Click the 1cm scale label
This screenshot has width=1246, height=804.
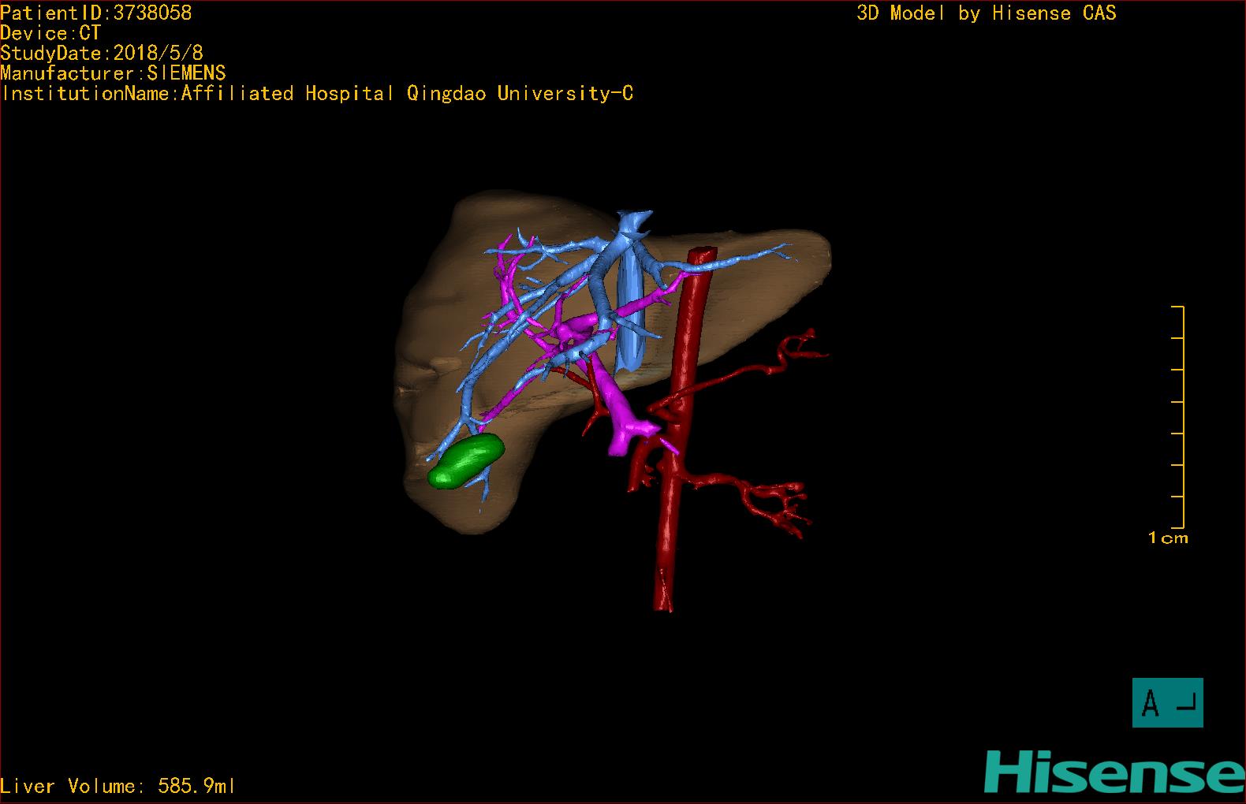tap(1168, 538)
